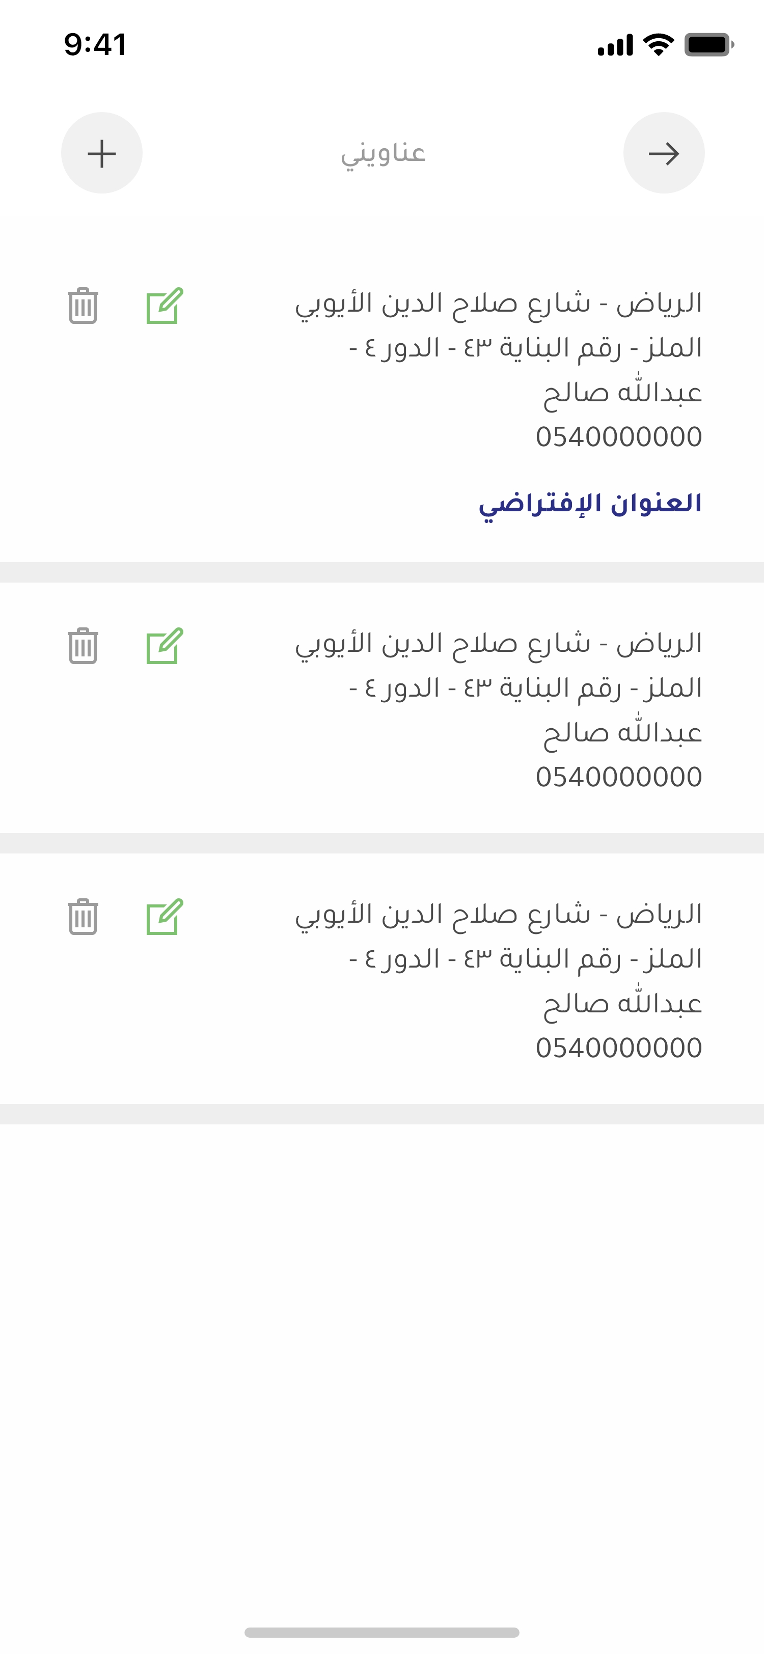764x1654 pixels.
Task: Select the first address street line
Action: pos(498,304)
